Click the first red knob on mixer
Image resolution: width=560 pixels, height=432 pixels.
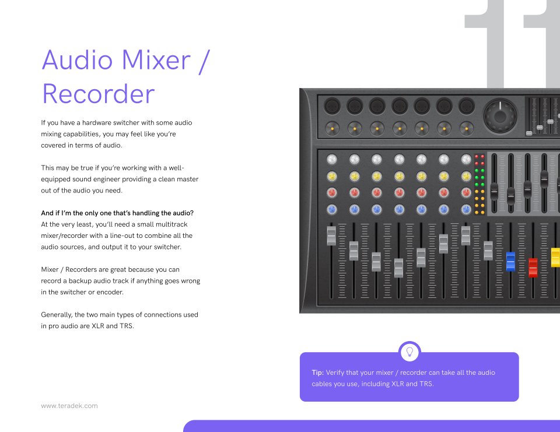tap(332, 192)
